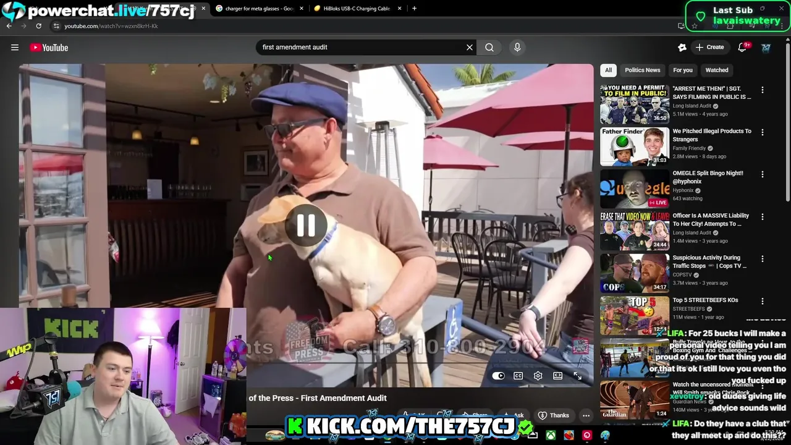Click the magnifier search button

489,47
